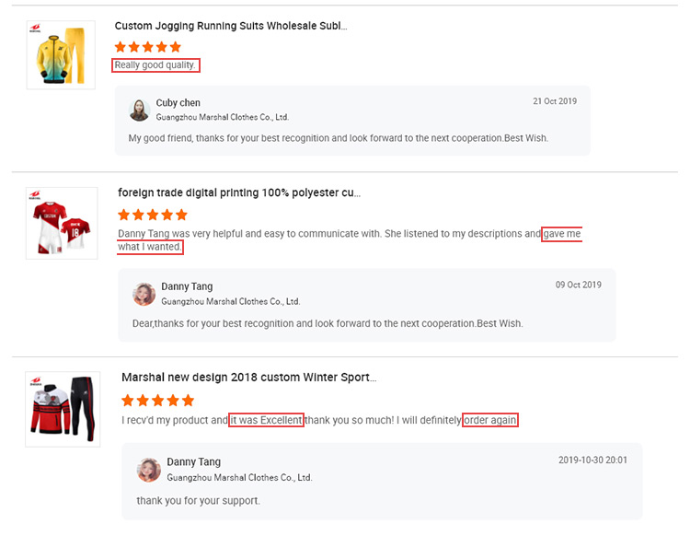Image resolution: width=690 pixels, height=536 pixels.
Task: Click the Marshal logo on the jogging suit thumbnail
Action: [x=35, y=29]
